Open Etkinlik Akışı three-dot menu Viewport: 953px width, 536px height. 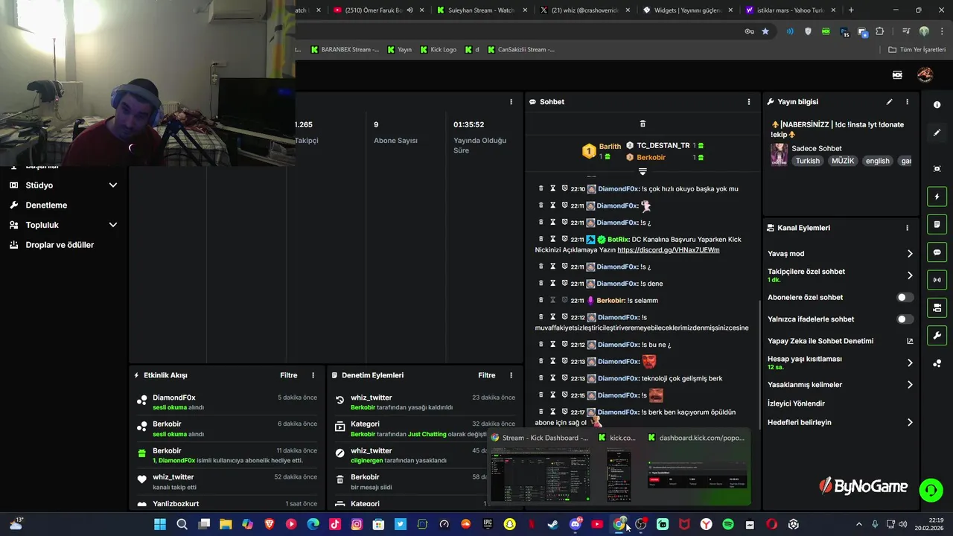(x=313, y=375)
